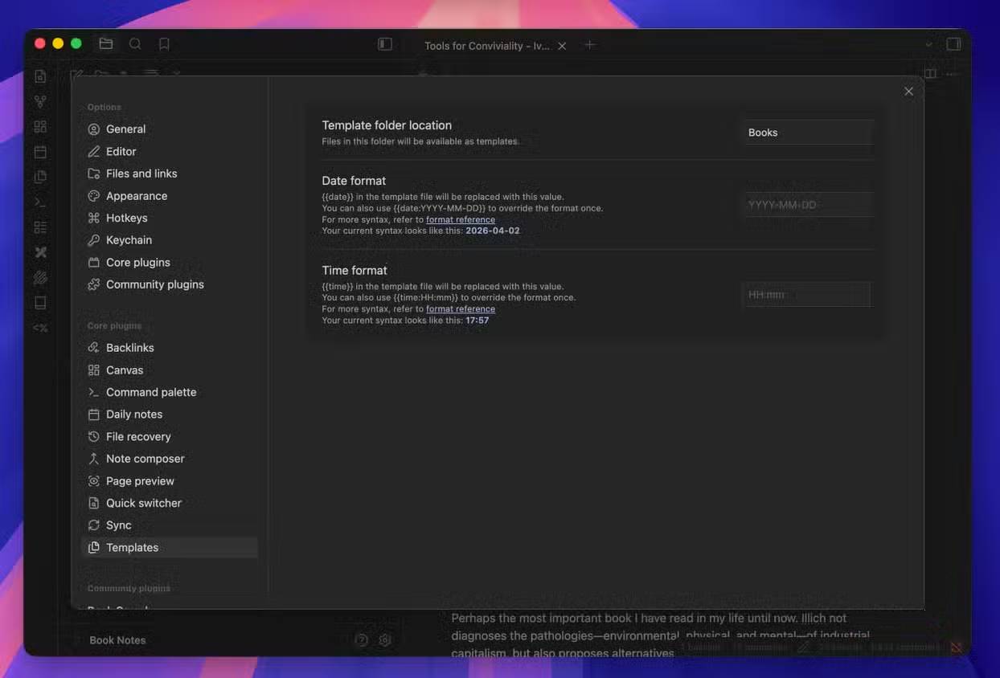The image size is (1000, 678).
Task: Open format reference link under Date format
Action: 461,219
